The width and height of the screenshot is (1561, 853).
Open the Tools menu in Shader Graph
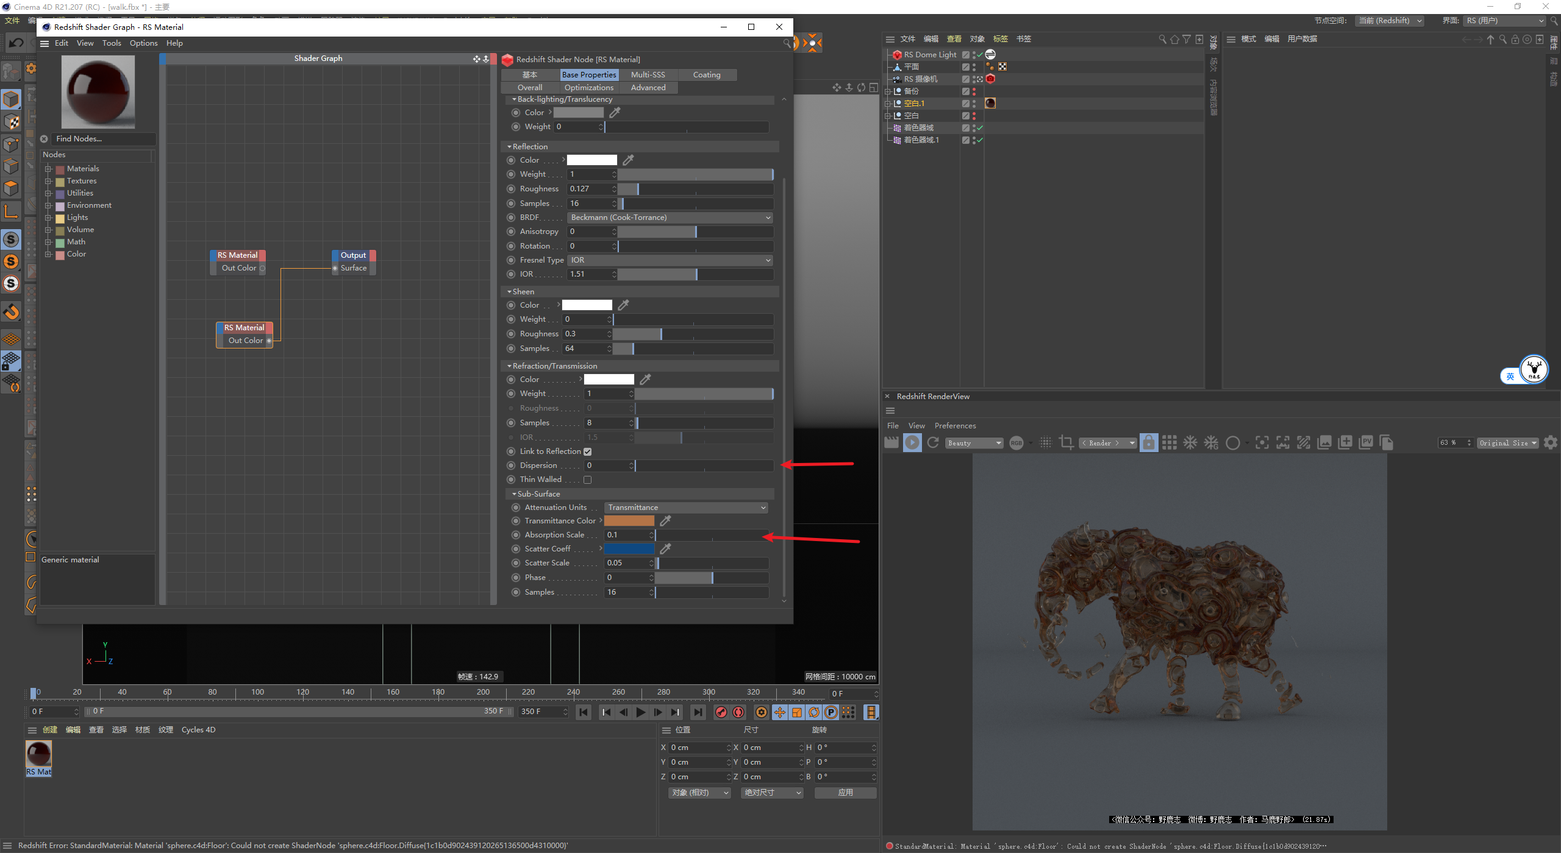tap(112, 43)
